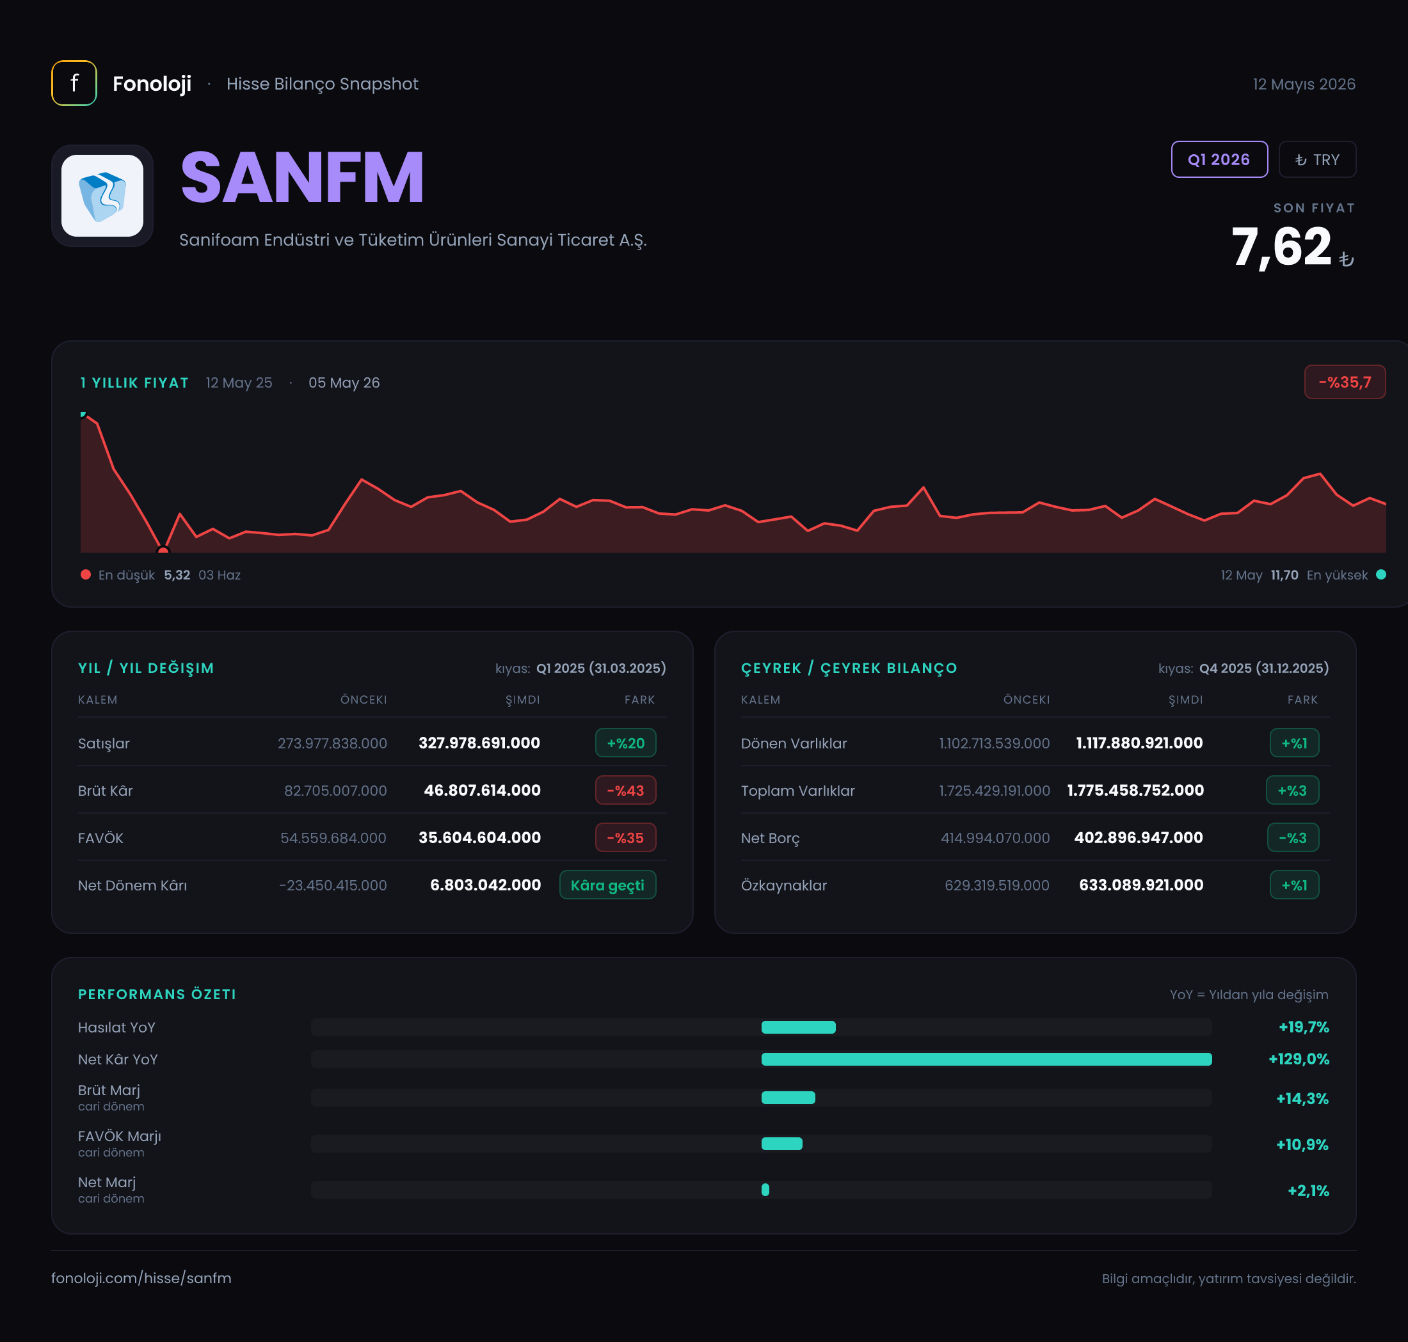Click the Sanifoam company logo
Screen dimensions: 1408x1342
102,195
